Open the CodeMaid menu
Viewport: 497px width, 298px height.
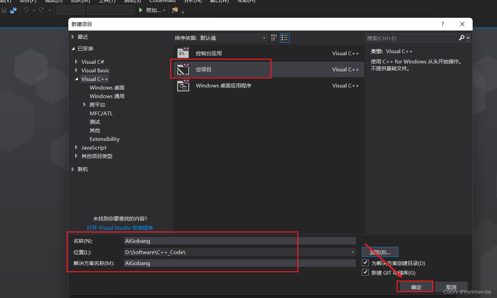pos(162,1)
